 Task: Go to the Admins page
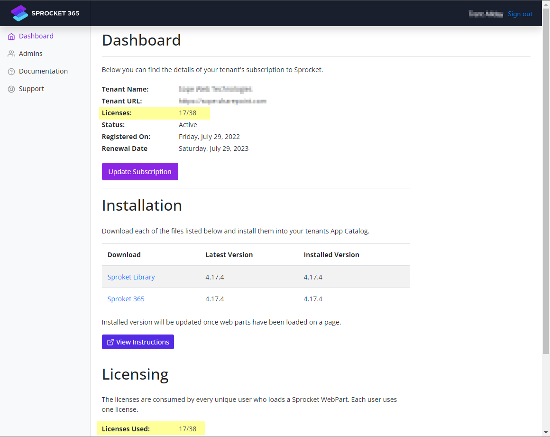coord(31,54)
